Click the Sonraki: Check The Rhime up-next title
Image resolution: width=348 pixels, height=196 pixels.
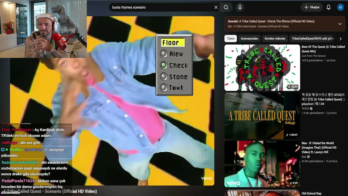(271, 21)
